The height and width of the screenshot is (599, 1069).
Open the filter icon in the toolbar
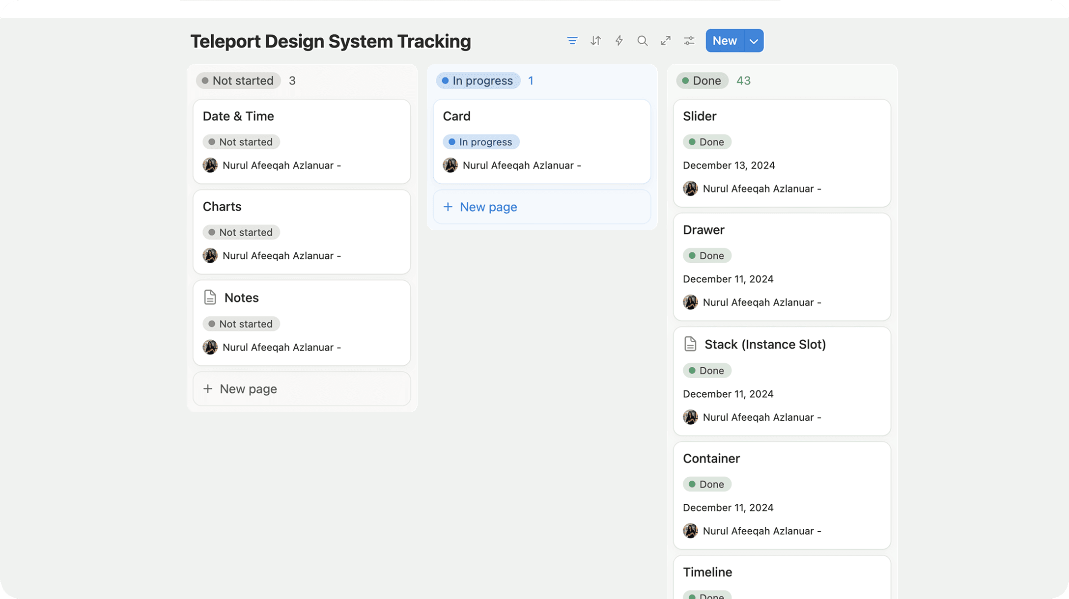tap(572, 41)
